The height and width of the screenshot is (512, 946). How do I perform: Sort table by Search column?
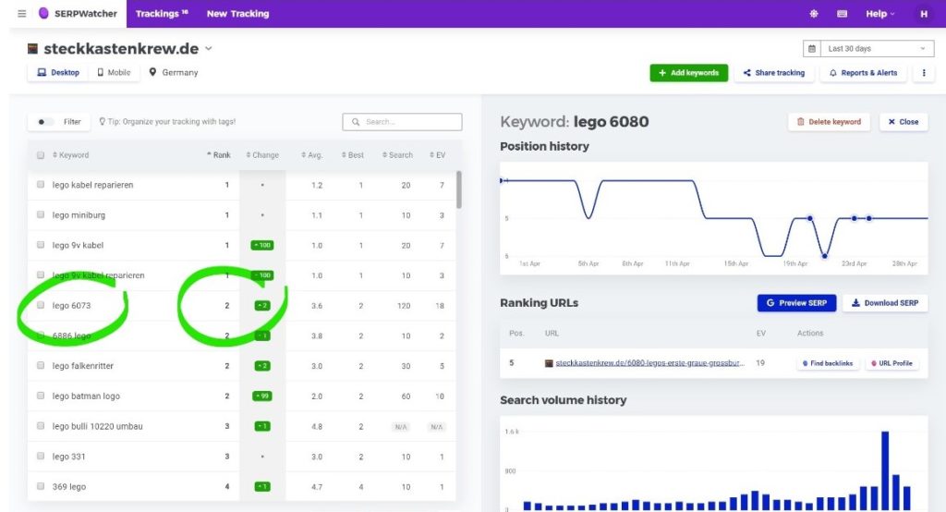[397, 155]
